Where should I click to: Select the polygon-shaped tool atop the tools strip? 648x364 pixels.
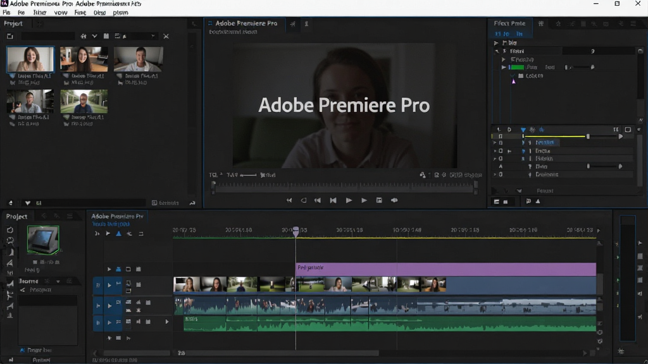pyautogui.click(x=10, y=230)
